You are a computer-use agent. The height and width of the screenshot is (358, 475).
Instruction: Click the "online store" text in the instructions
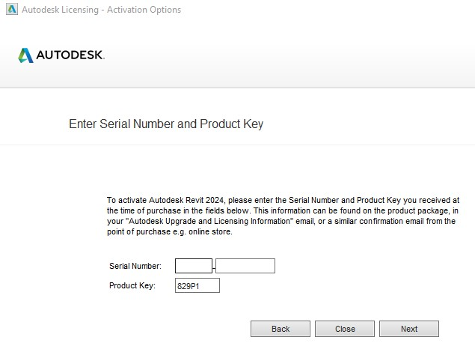[x=212, y=232]
